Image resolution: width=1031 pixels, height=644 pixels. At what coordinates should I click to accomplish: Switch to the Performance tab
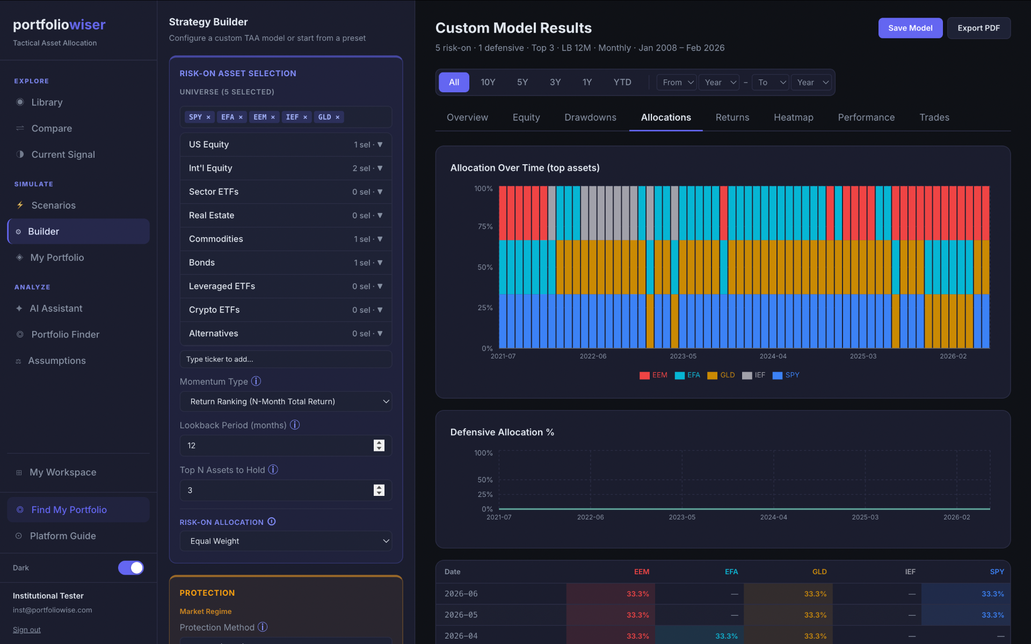[x=866, y=118]
